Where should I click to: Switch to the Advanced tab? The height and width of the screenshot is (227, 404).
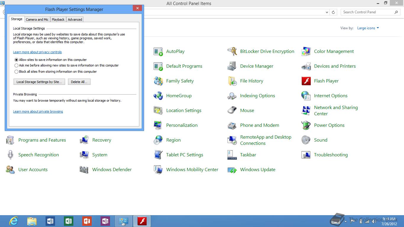click(x=75, y=20)
